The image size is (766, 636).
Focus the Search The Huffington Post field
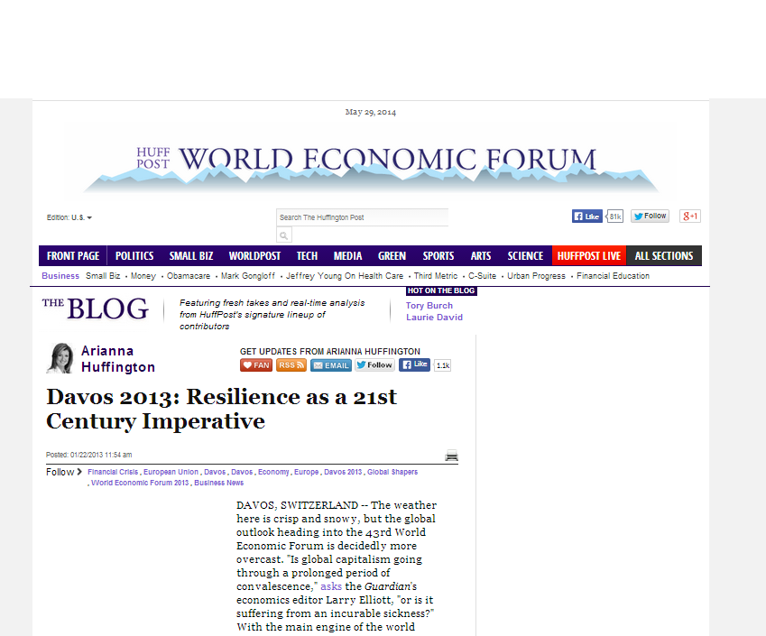[362, 217]
